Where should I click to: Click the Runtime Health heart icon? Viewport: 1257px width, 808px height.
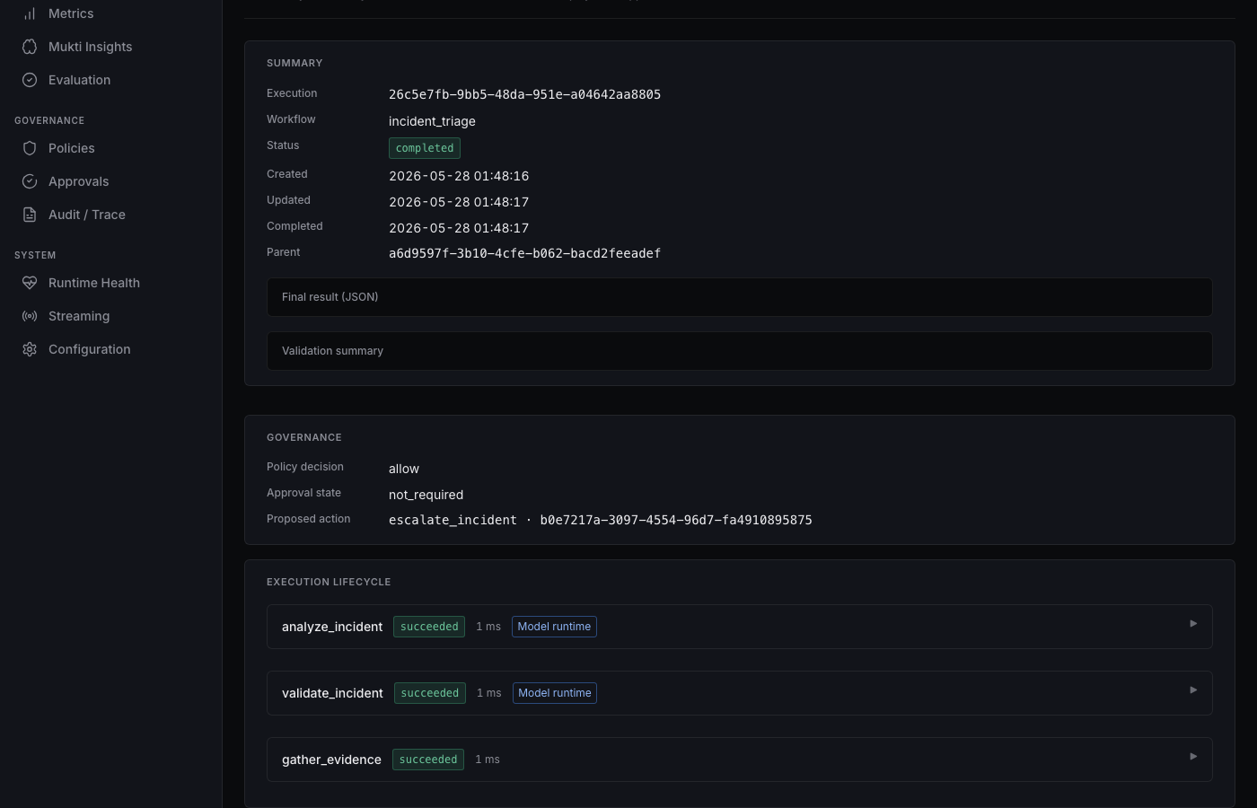point(30,283)
